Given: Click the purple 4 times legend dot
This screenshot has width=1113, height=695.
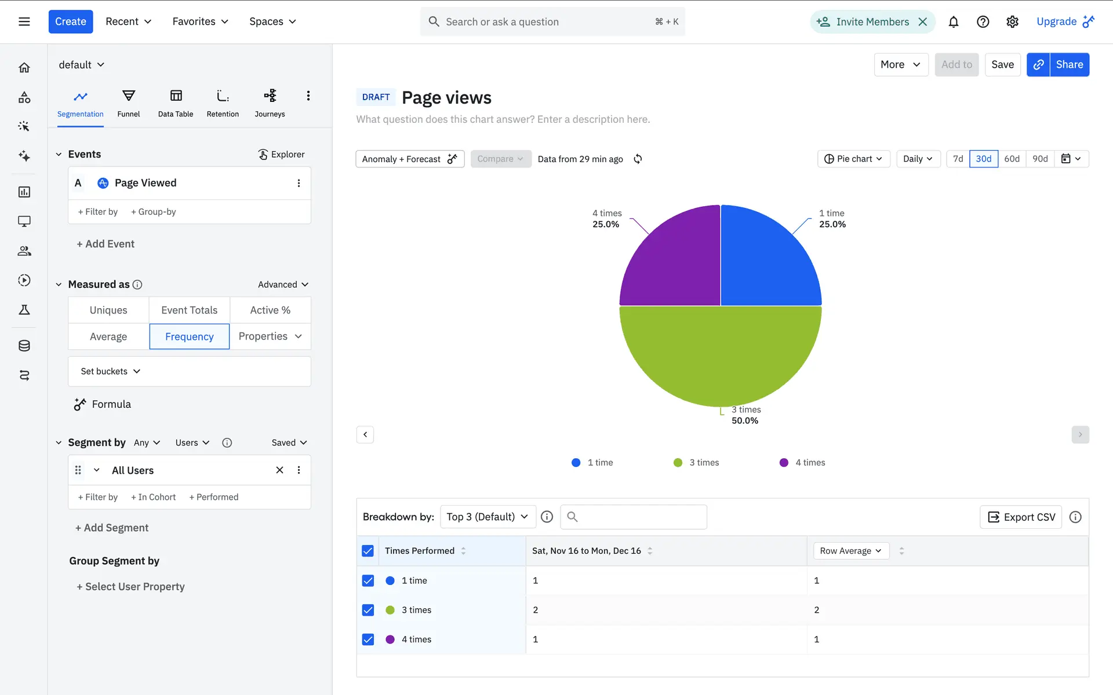Looking at the screenshot, I should [x=784, y=463].
